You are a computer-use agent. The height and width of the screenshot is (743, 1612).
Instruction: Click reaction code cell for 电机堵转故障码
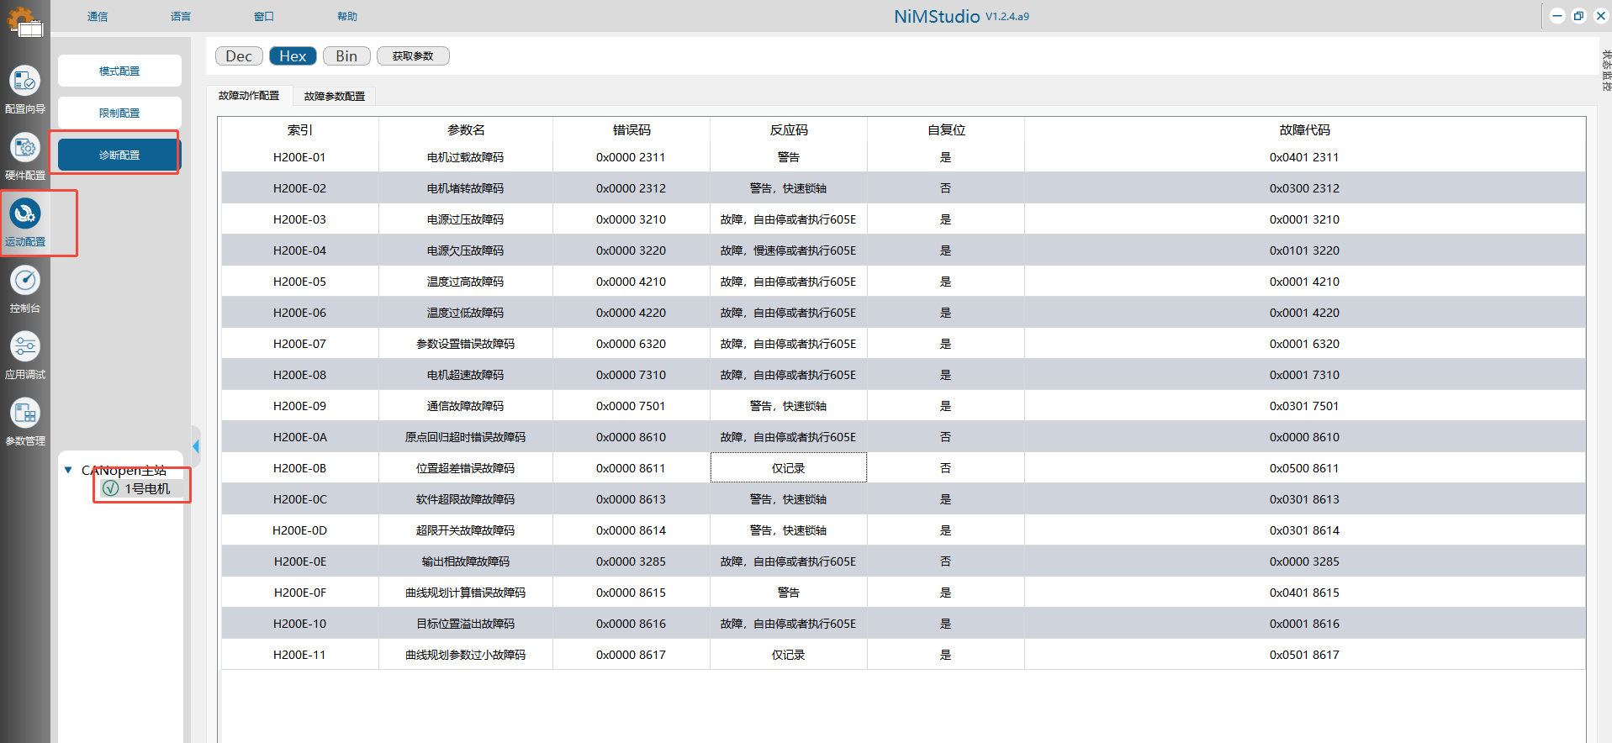click(x=789, y=187)
